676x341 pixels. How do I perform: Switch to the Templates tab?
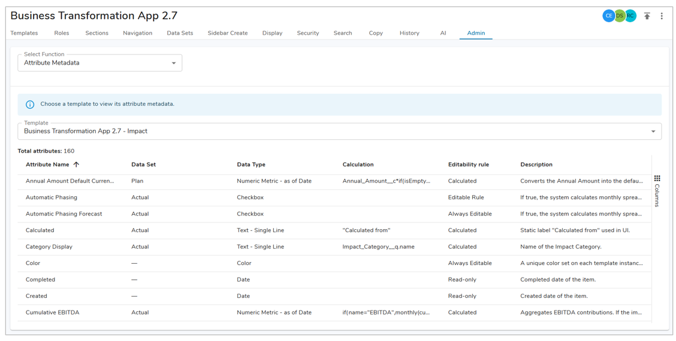pos(24,33)
